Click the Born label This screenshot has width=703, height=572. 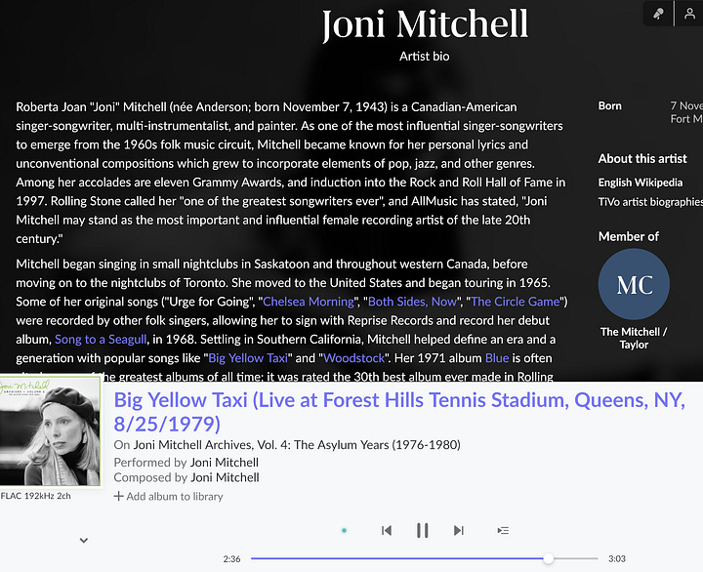coord(609,105)
